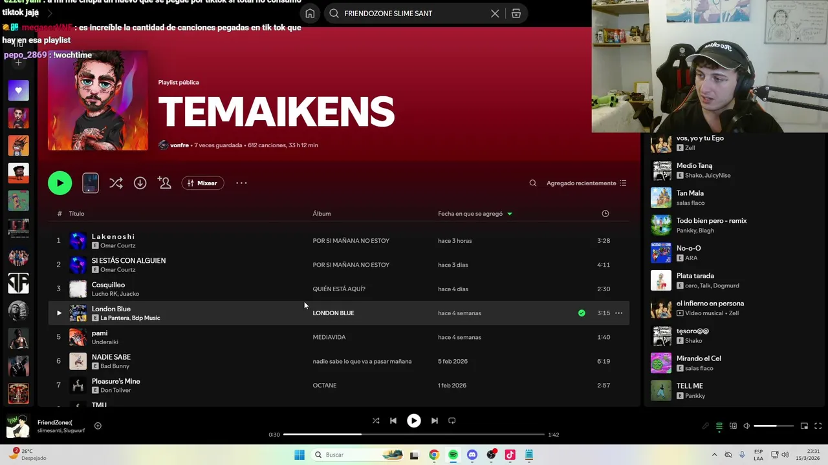Enable shuffle for the TEMAIKENS playlist
The image size is (828, 465).
click(x=116, y=183)
